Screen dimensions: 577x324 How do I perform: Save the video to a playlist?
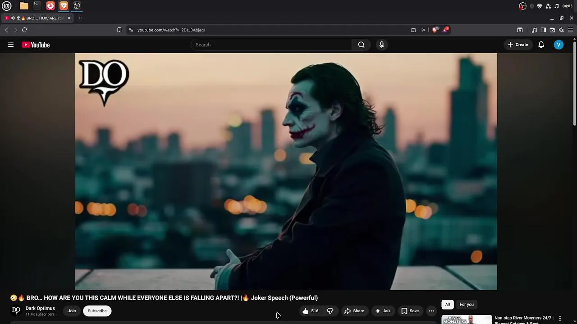pyautogui.click(x=410, y=311)
